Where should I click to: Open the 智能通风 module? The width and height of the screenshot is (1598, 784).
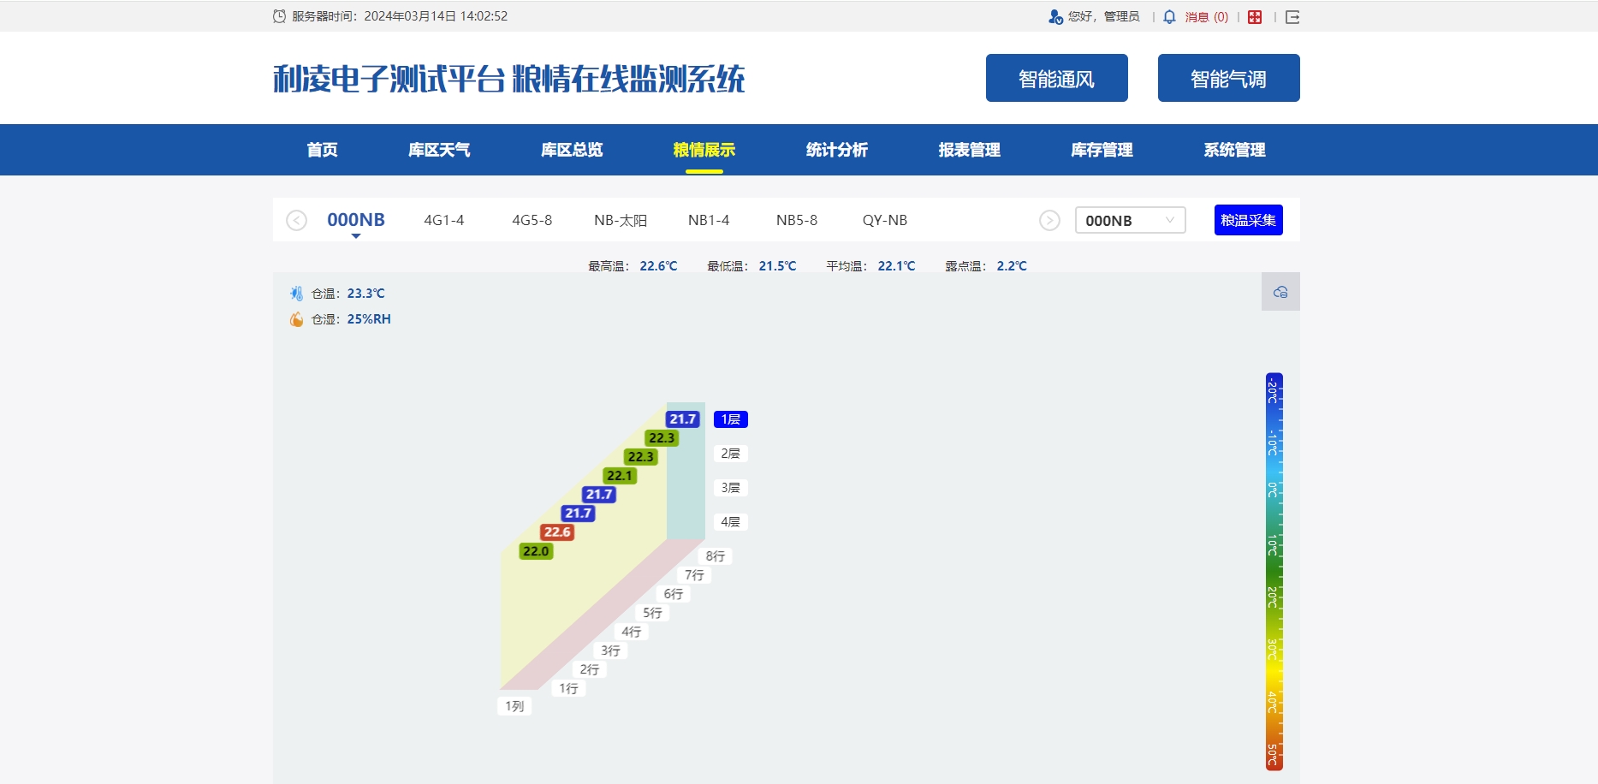tap(1056, 78)
